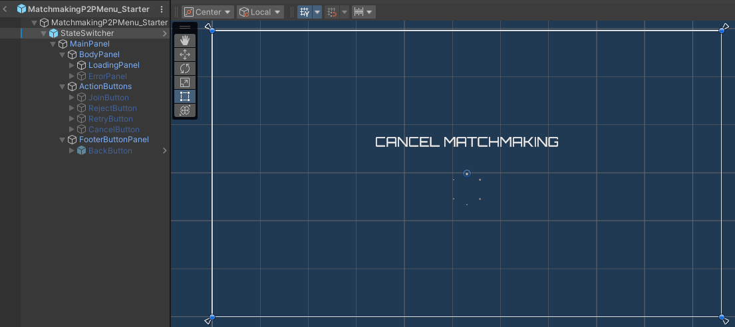The height and width of the screenshot is (327, 735).
Task: Go back from prefab mode arrow
Action: 5,9
